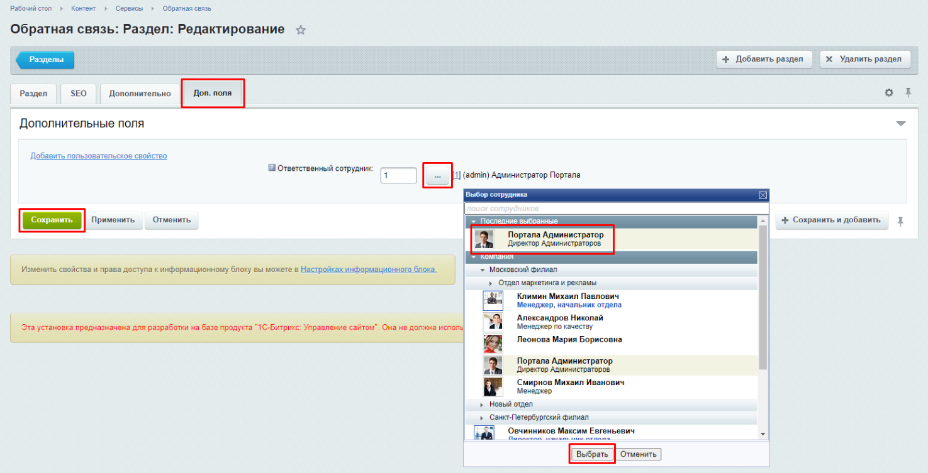Select avatar of Смирнов Михаил Иванович

tap(493, 386)
